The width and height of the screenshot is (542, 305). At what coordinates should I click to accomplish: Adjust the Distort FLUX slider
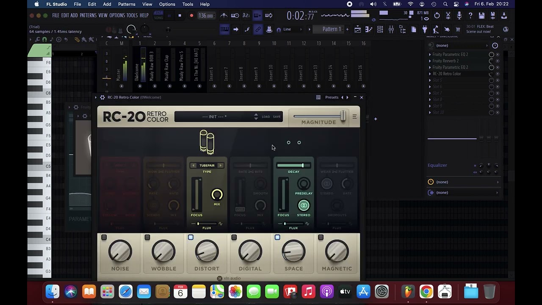[206, 224]
